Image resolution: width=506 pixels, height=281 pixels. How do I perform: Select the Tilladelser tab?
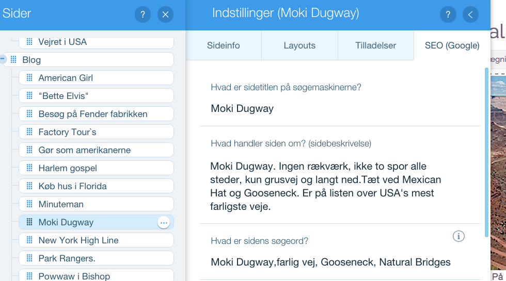376,45
